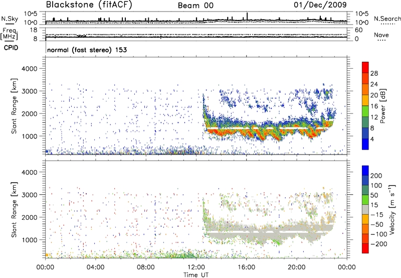The image size is (401, 278).
Task: Click the "20:00" time tick label
Action: [x=296, y=267]
